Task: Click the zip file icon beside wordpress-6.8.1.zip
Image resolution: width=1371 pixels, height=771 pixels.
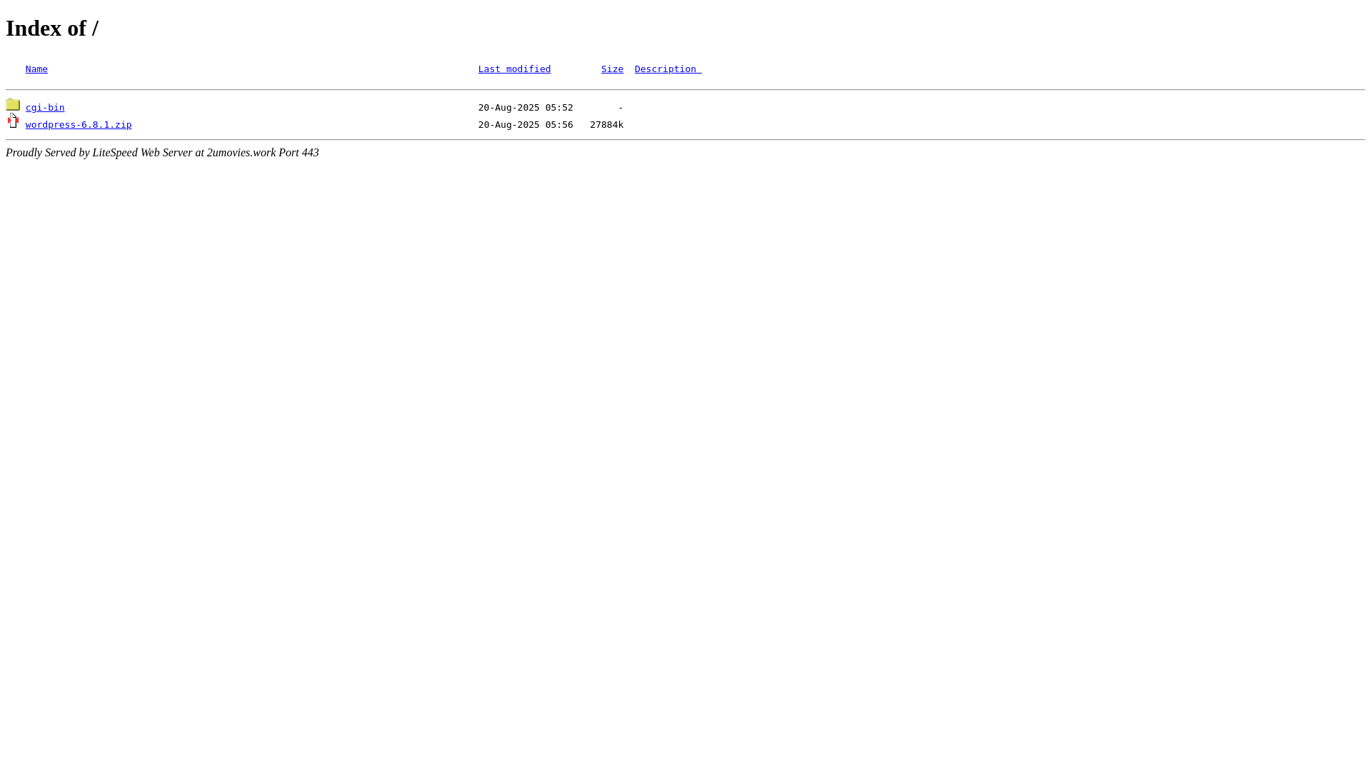Action: pyautogui.click(x=13, y=121)
